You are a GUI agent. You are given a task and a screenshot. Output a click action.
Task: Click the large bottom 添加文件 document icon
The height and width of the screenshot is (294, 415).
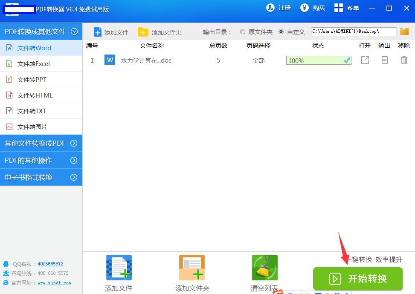point(119,268)
